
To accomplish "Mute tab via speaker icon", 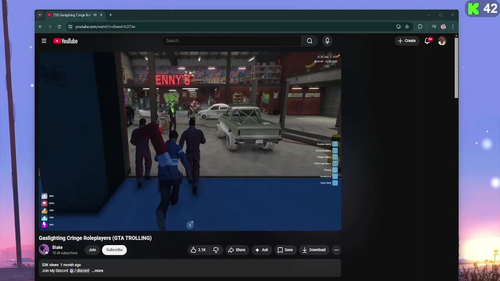I will tap(95, 15).
